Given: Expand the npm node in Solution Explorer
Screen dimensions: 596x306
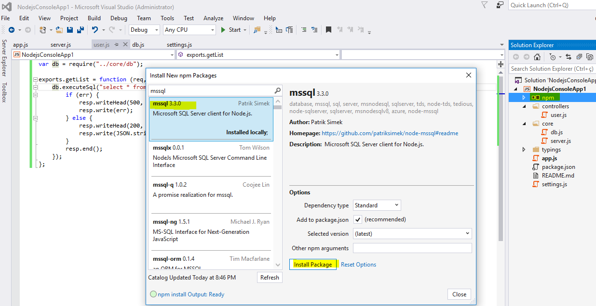Looking at the screenshot, I should 524,98.
